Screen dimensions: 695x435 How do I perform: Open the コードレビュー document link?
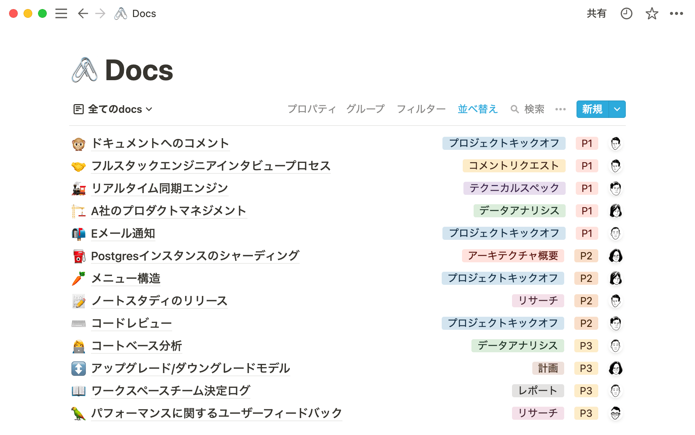[x=131, y=323]
